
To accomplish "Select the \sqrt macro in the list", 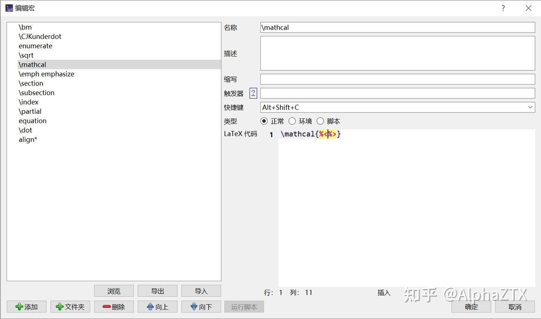I will point(26,55).
